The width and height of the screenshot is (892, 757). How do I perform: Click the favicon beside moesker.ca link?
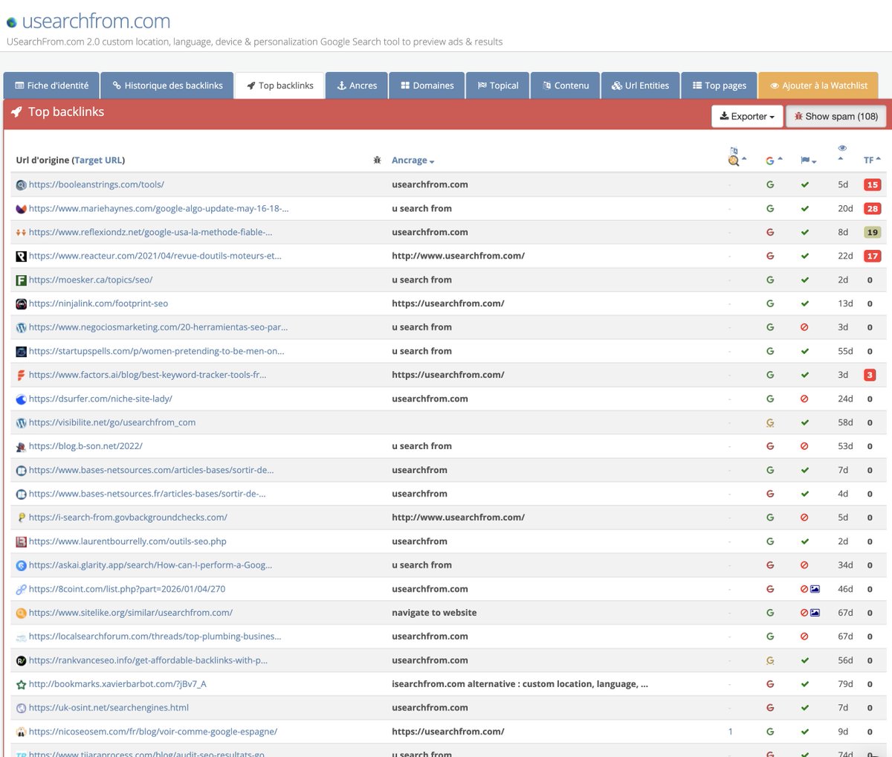point(21,280)
